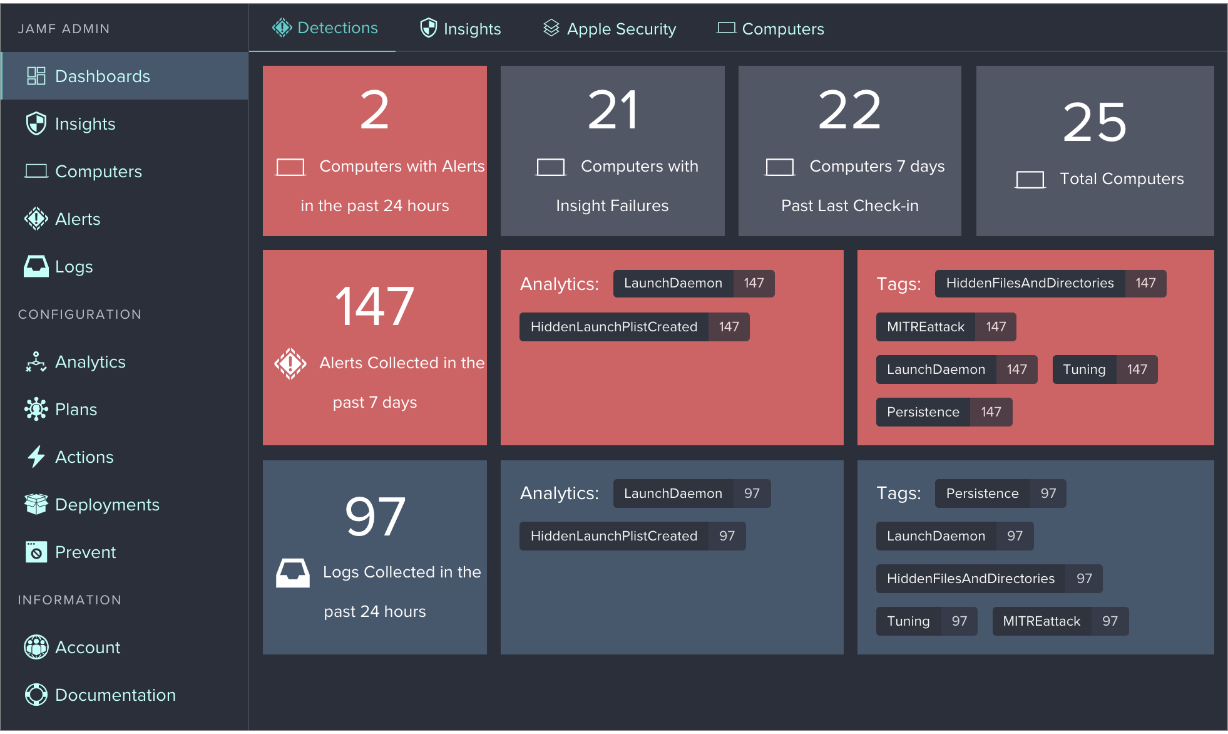Click the HiddenFilesAndDirectories tag 147

(1045, 282)
